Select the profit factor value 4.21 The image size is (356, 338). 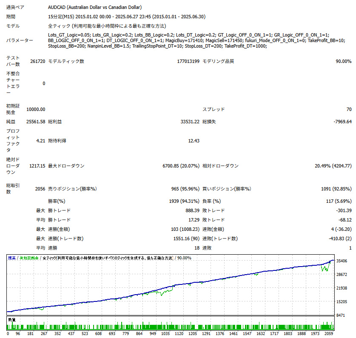[41, 141]
